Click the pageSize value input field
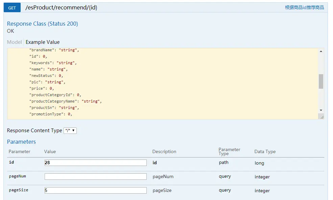The image size is (333, 200). 96,190
